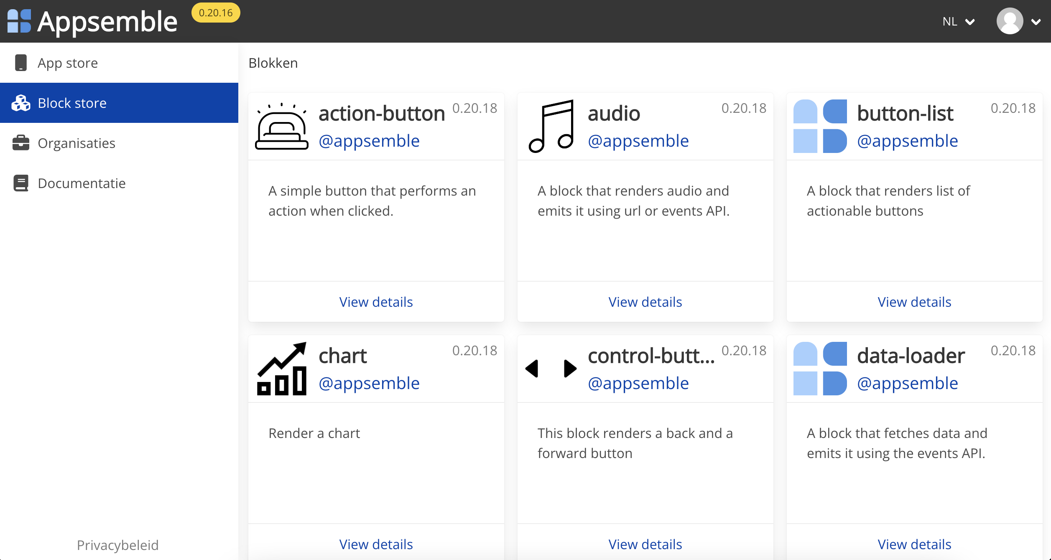Screen dimensions: 1051x560
Task: Click the Blokken breadcrumb
Action: pyautogui.click(x=273, y=63)
